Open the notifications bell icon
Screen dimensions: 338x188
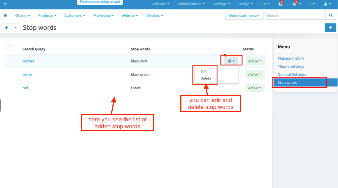pos(295,4)
